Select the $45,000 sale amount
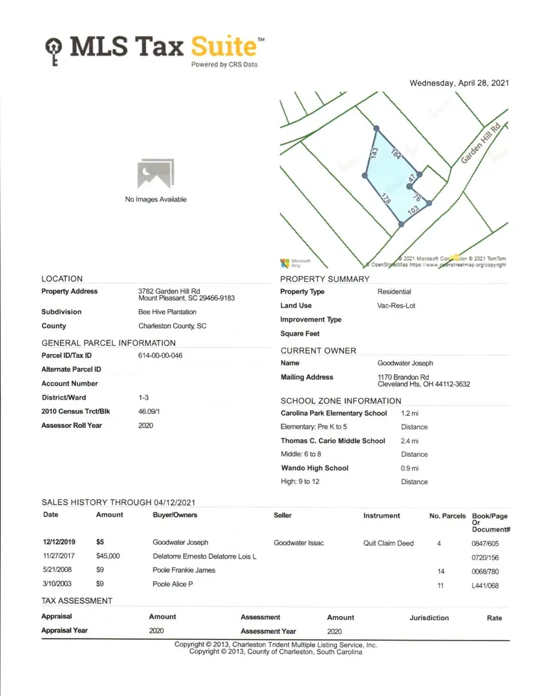 (108, 557)
